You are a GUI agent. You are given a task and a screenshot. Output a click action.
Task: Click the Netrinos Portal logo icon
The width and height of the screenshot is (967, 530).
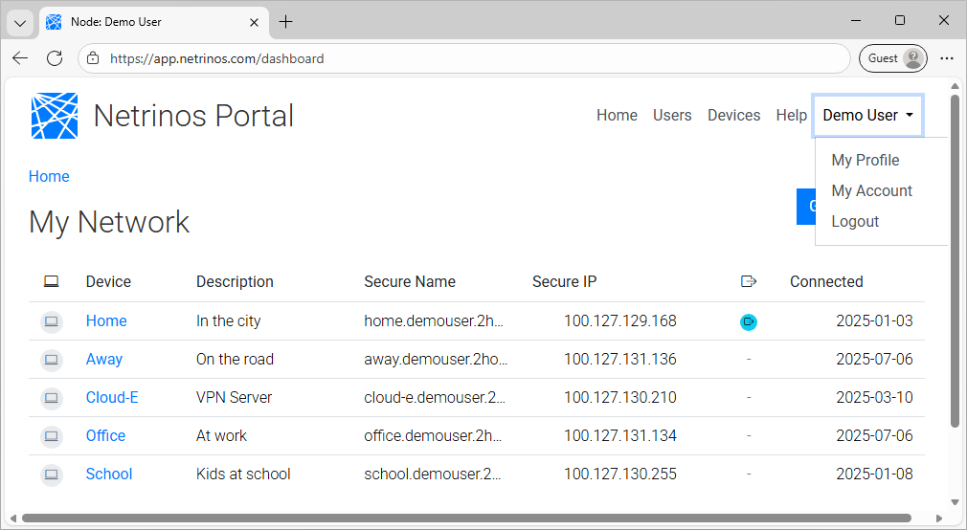pyautogui.click(x=55, y=116)
